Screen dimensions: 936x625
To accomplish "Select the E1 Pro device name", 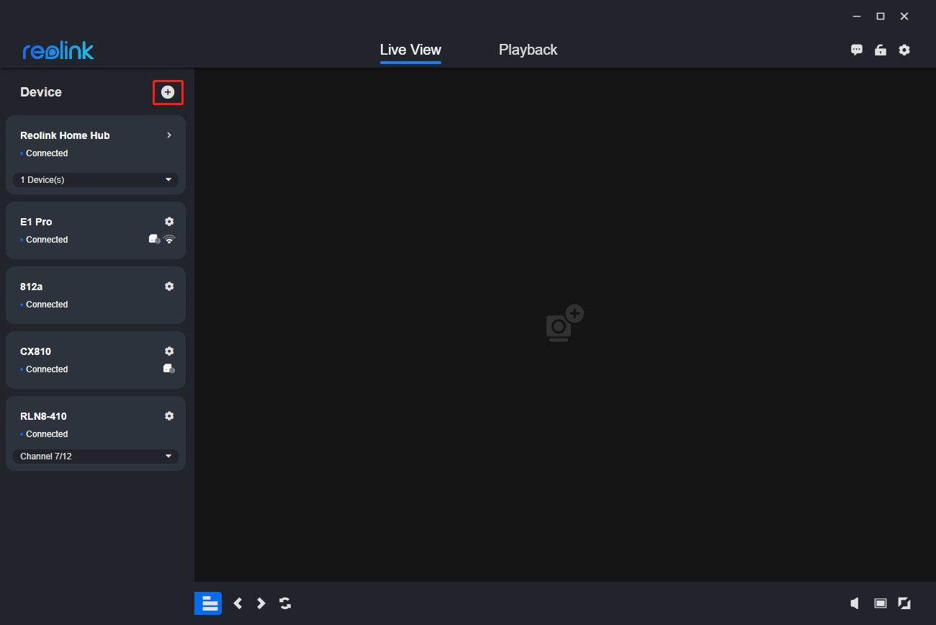I will point(36,222).
